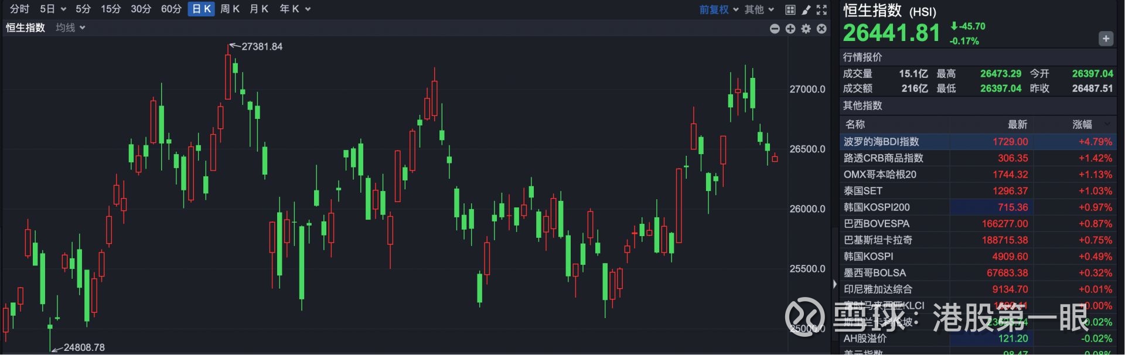The image size is (1125, 355).
Task: Open the 均线 indicator dropdown
Action: (x=70, y=28)
